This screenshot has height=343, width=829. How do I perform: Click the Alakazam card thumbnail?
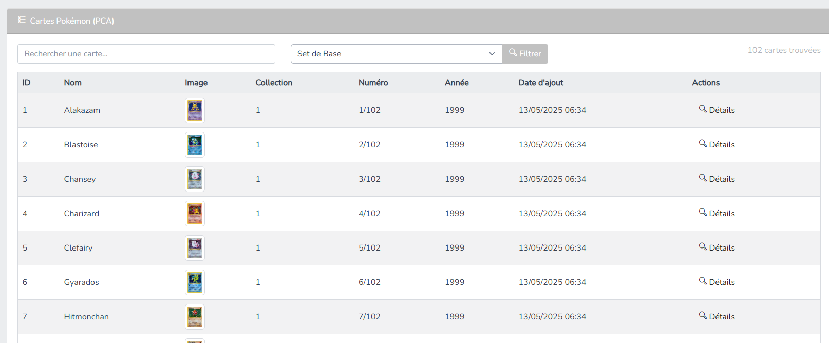pos(195,110)
